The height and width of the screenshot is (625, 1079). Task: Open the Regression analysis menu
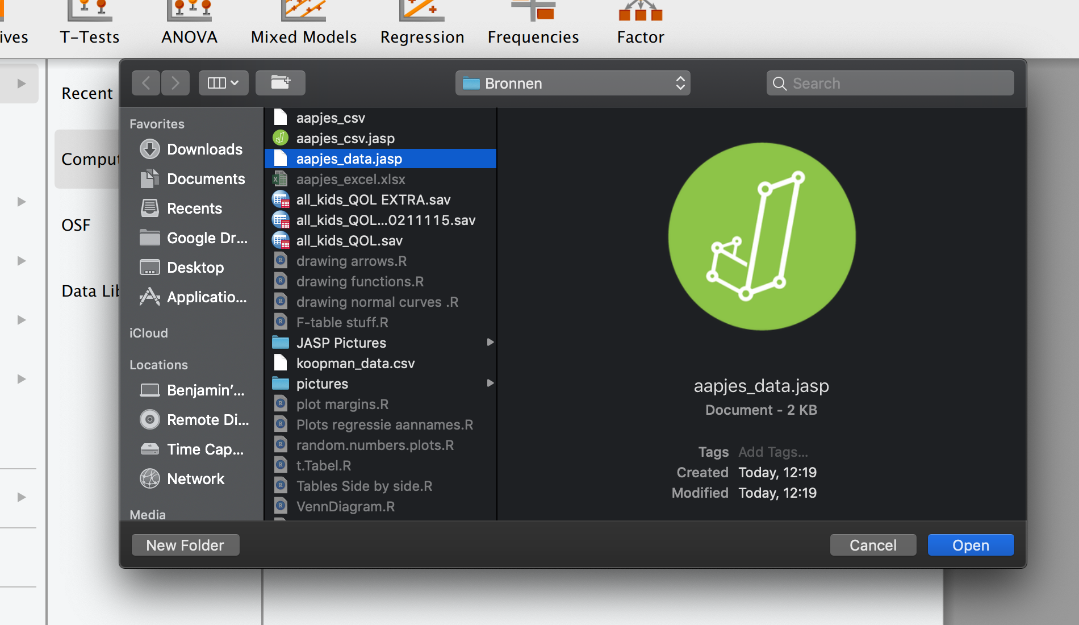point(422,24)
